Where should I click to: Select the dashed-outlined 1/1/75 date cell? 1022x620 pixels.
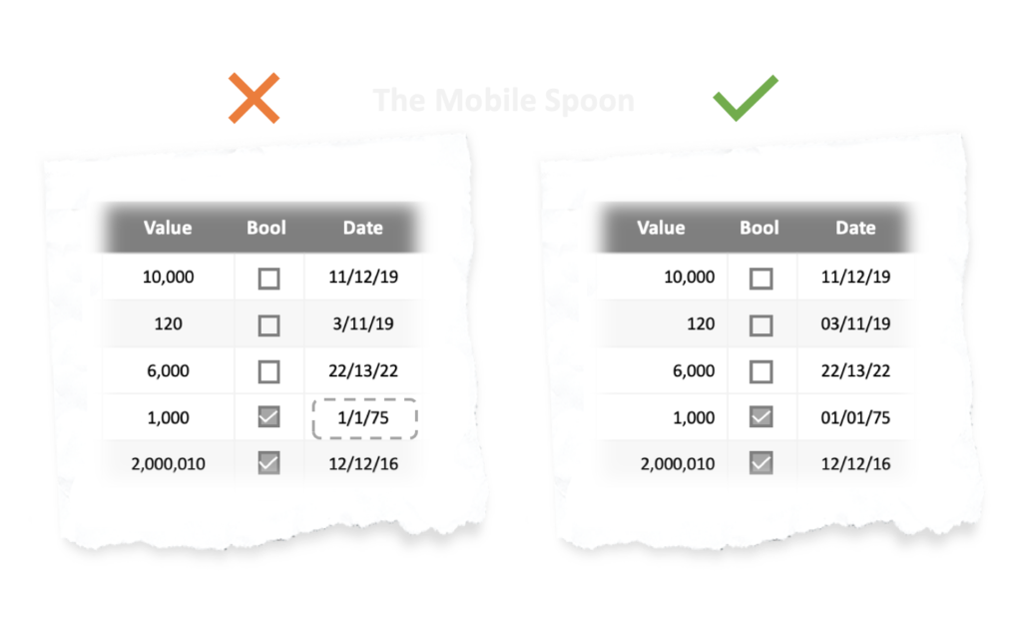tap(363, 418)
